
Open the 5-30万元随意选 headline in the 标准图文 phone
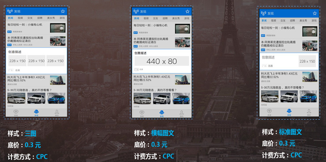coord(282,88)
